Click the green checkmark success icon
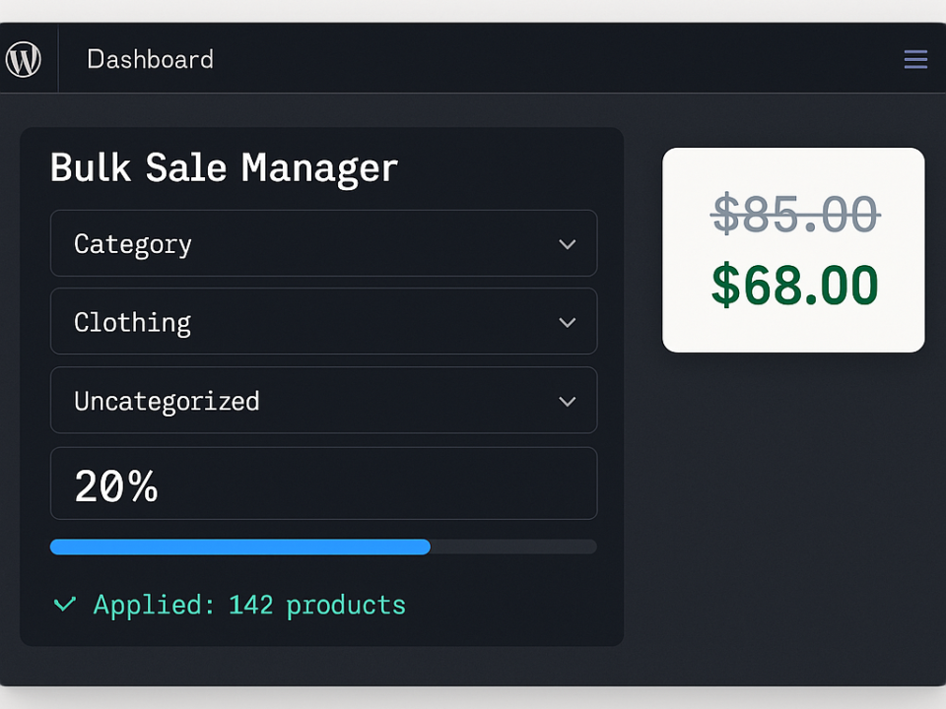Image resolution: width=946 pixels, height=709 pixels. tap(64, 605)
